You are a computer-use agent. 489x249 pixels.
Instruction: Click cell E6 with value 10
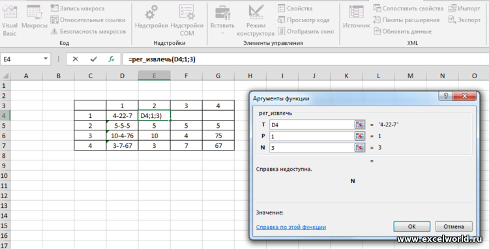click(x=154, y=136)
